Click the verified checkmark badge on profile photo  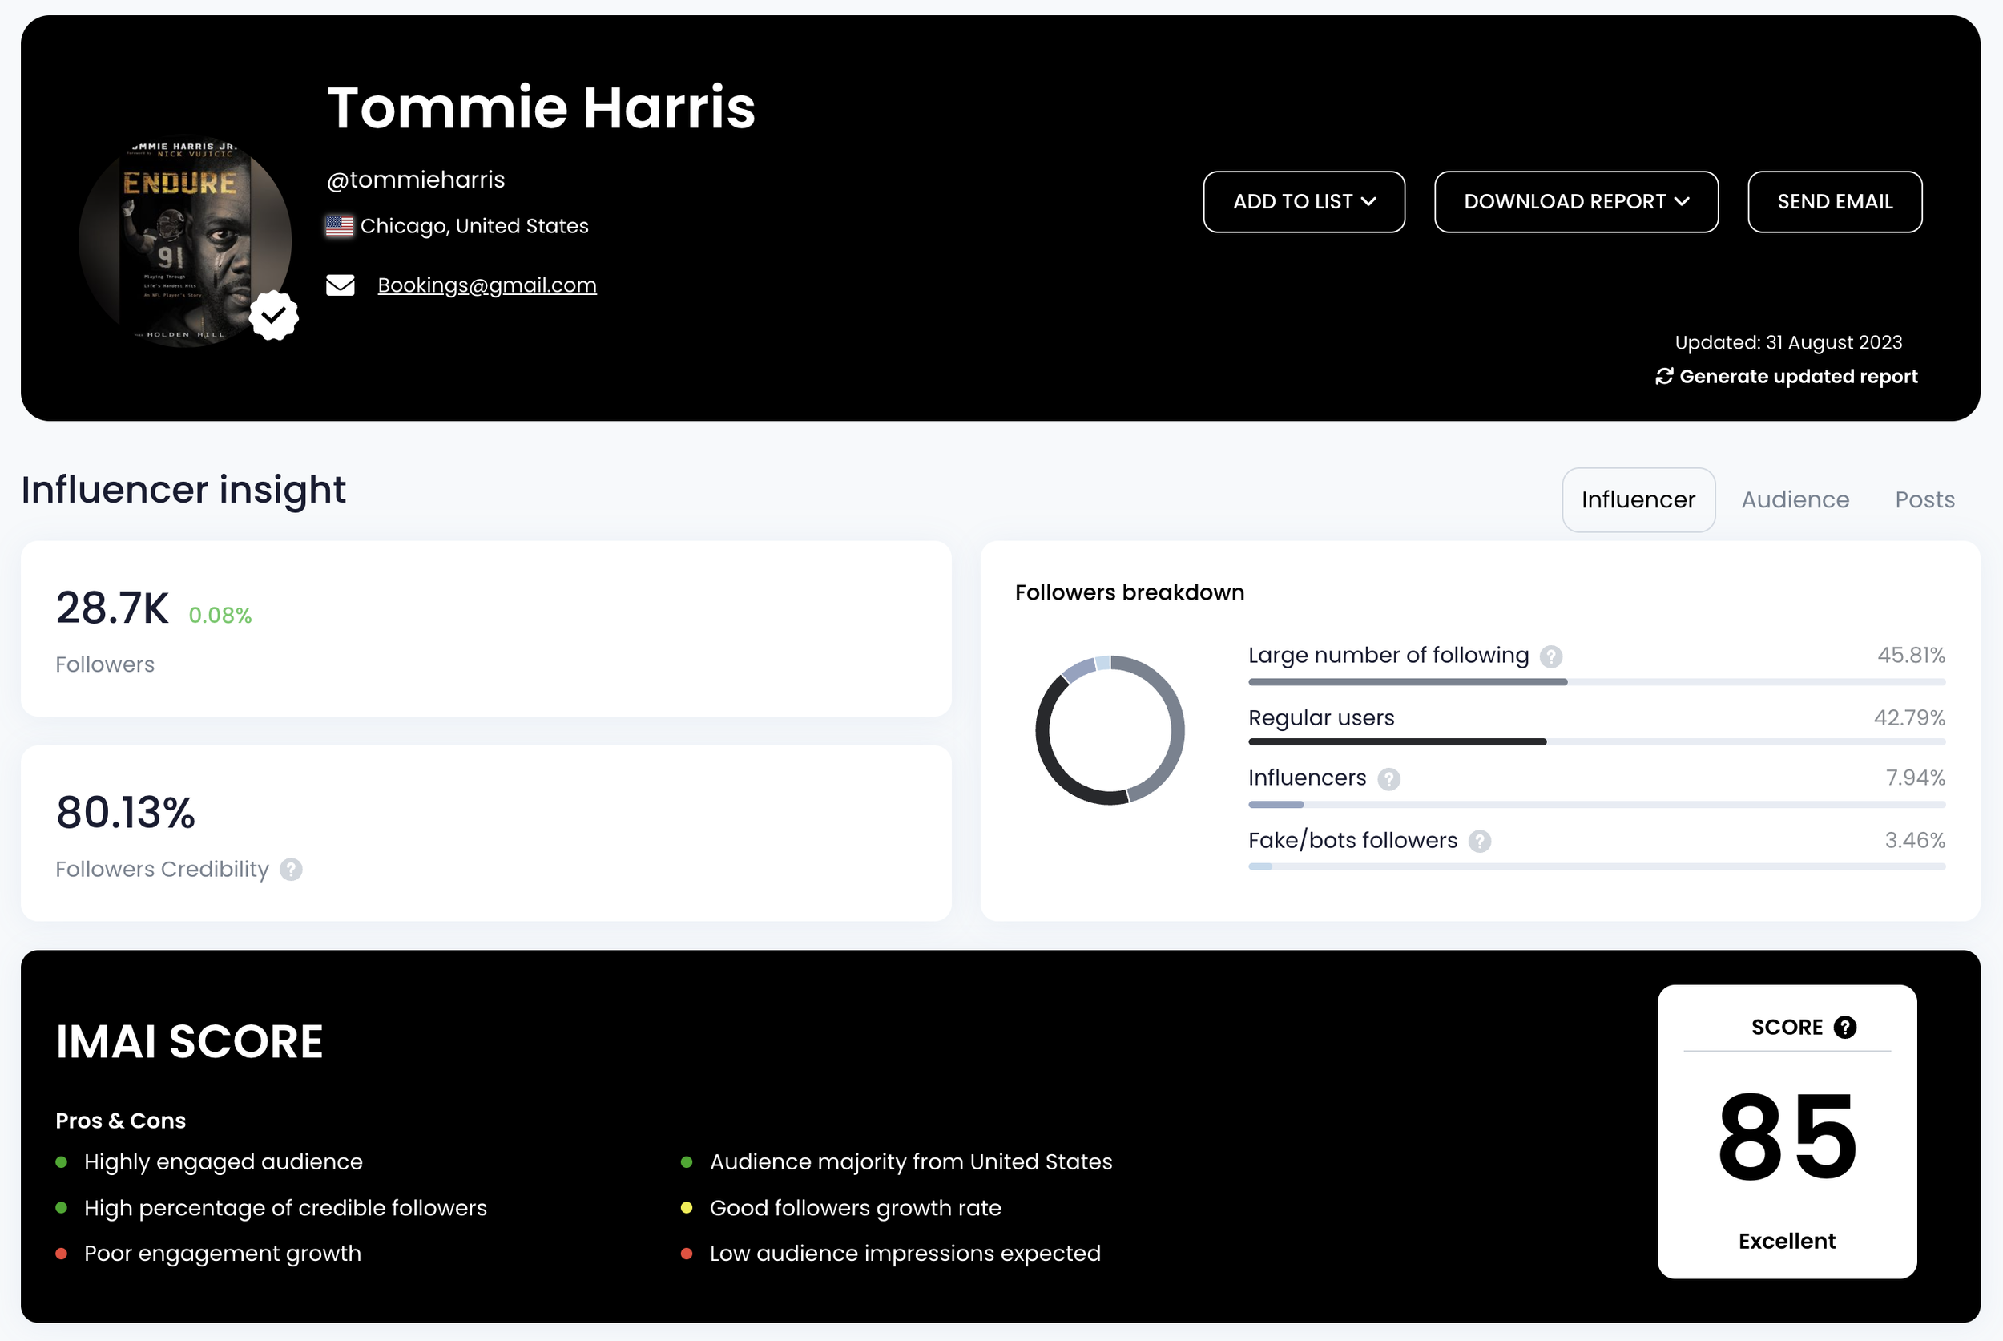[273, 316]
